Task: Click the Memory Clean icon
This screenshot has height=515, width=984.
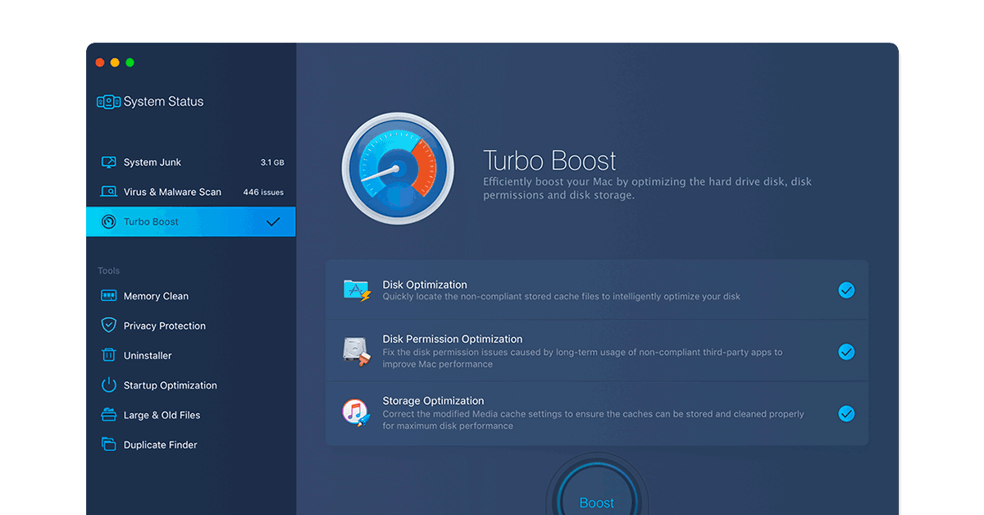Action: (x=108, y=296)
